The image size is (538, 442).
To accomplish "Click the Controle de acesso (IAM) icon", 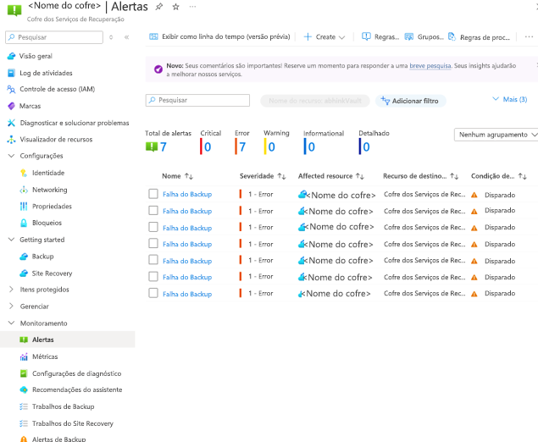I will click(11, 89).
